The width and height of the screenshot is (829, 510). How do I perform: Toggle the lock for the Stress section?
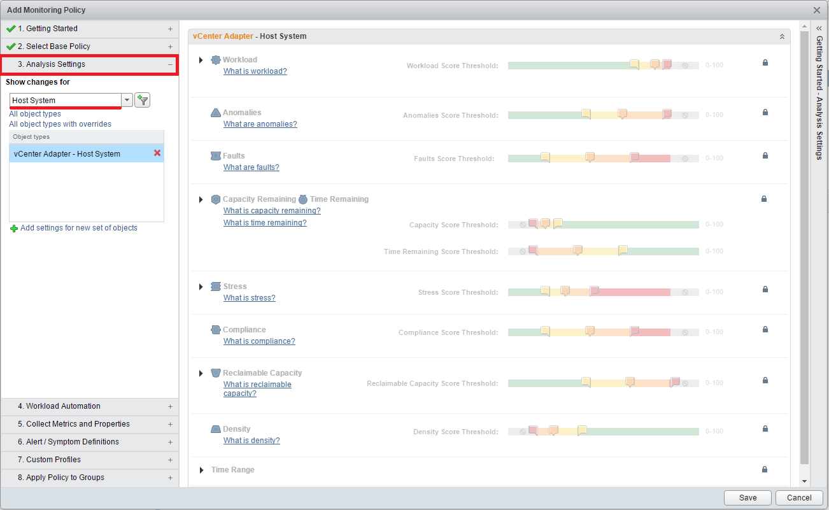pos(765,289)
